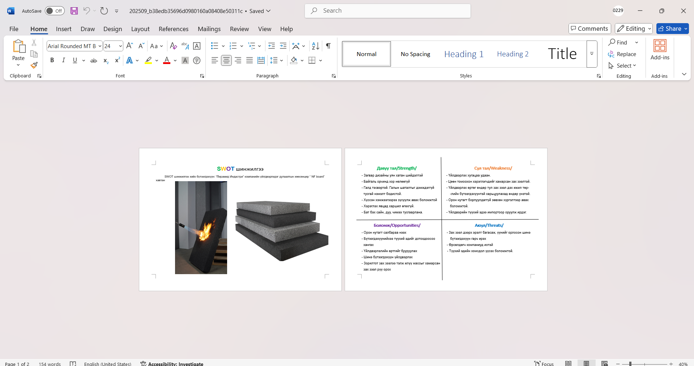Redo the last action

[x=104, y=11]
